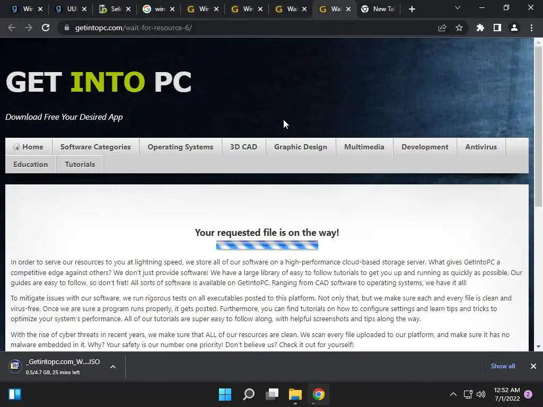Open the Multimedia menu
Image resolution: width=543 pixels, height=407 pixels.
point(364,147)
